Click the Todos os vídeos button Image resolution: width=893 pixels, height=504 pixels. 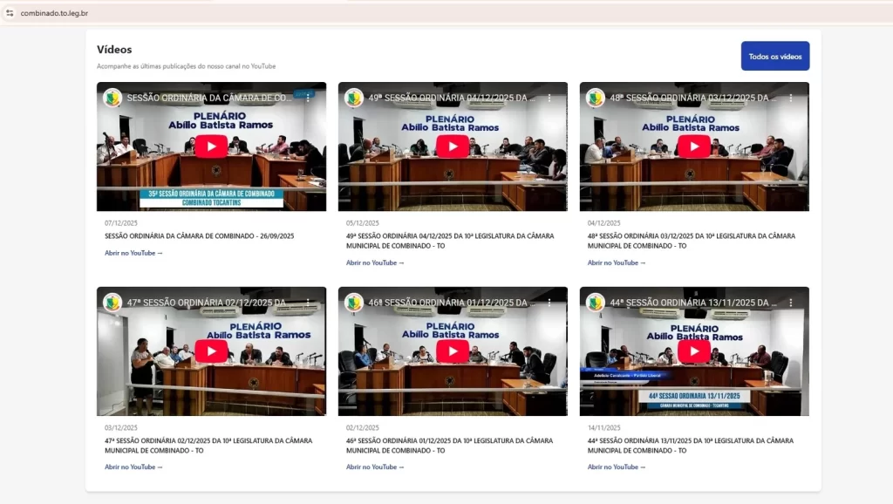(774, 54)
